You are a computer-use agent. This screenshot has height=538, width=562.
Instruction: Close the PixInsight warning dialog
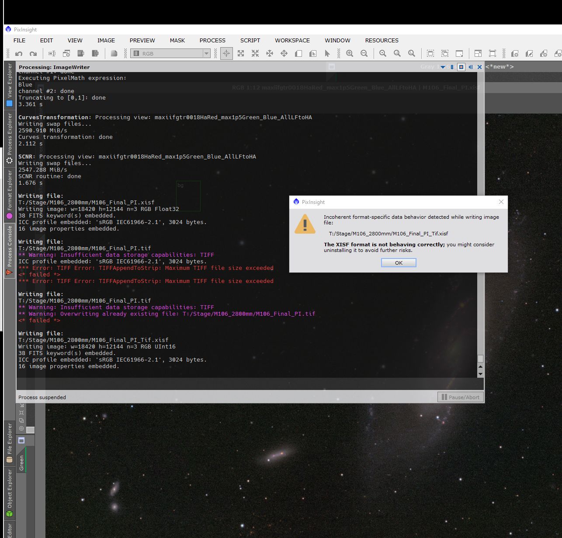(x=501, y=202)
